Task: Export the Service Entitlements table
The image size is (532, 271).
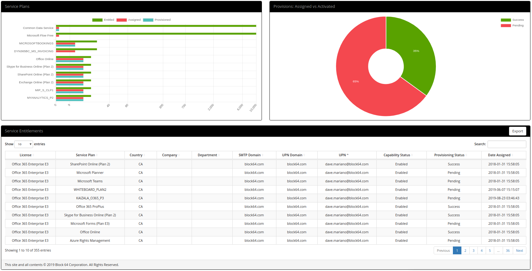Action: coord(518,131)
